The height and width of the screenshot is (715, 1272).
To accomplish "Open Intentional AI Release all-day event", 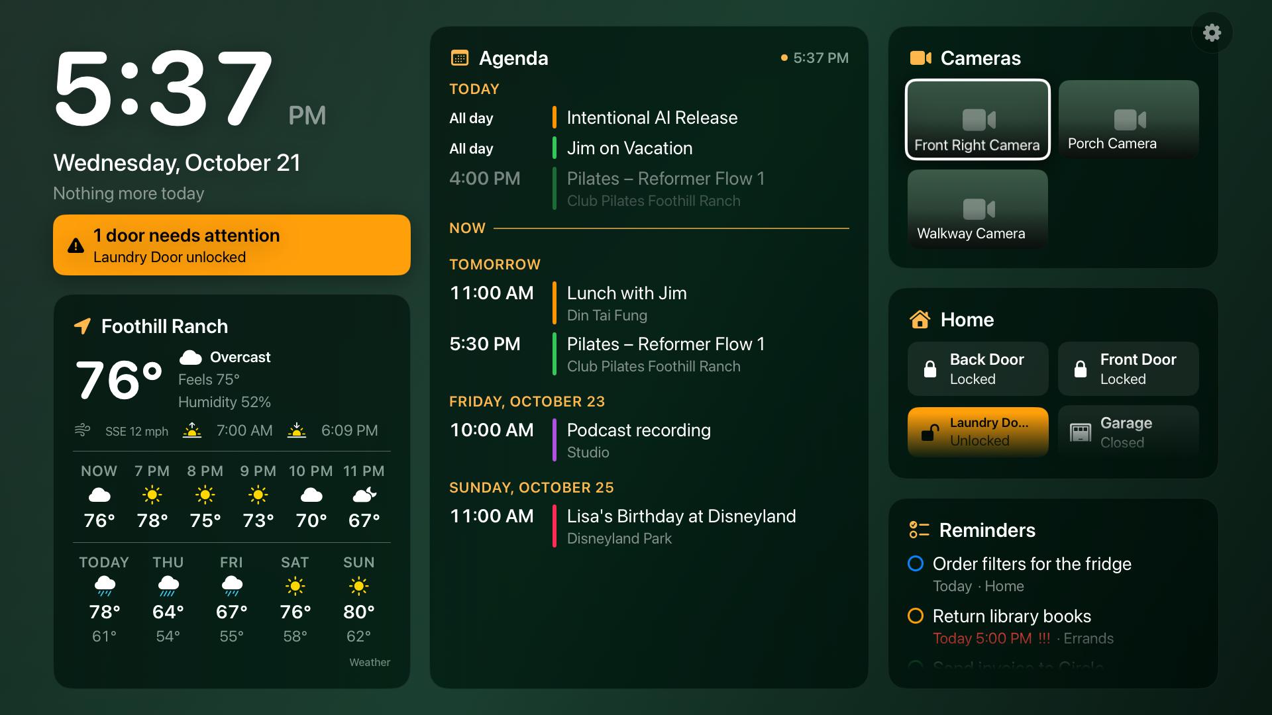I will (649, 118).
